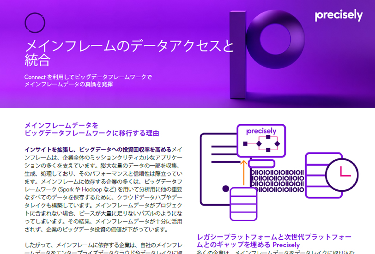Click the main title メインフレームのデータアクセスと統合
375x254 pixels.
coord(129,53)
